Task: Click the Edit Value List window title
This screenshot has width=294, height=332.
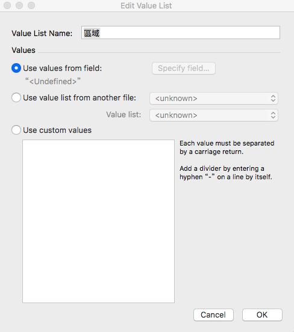Action: click(x=146, y=6)
